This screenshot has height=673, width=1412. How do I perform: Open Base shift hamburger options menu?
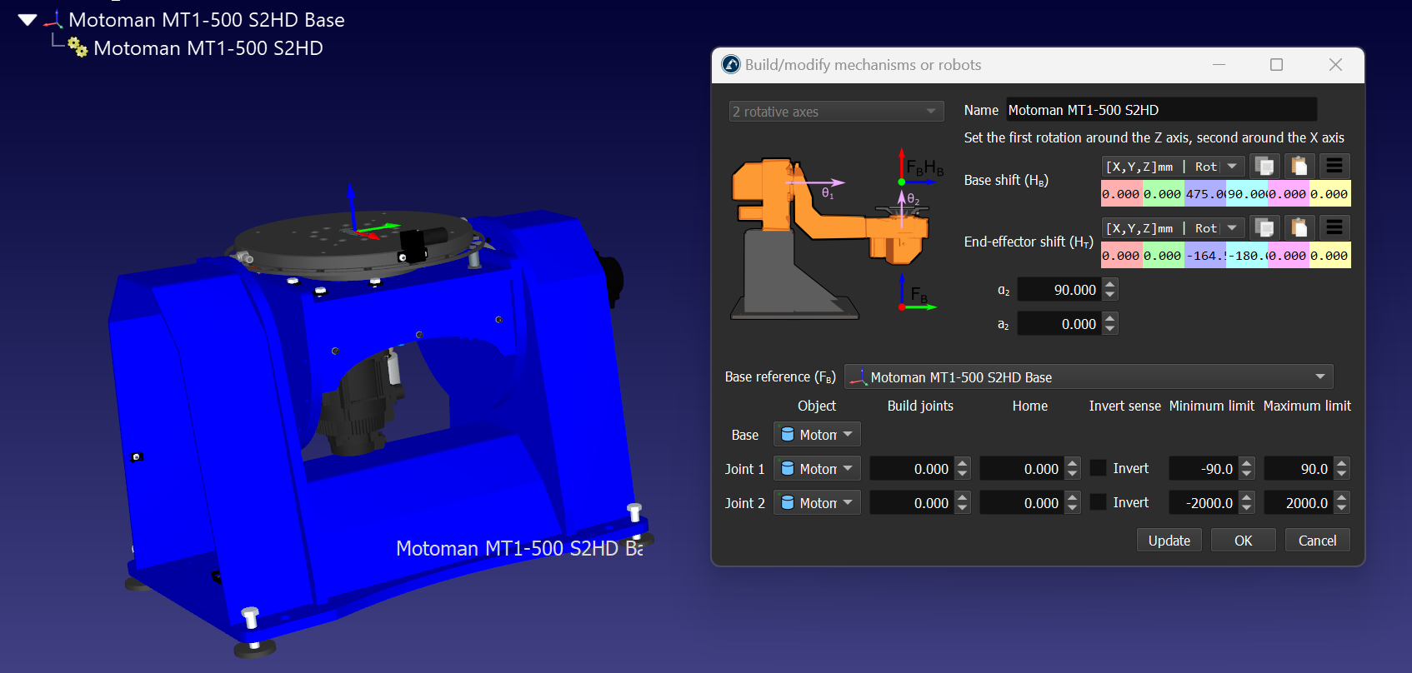(1334, 167)
